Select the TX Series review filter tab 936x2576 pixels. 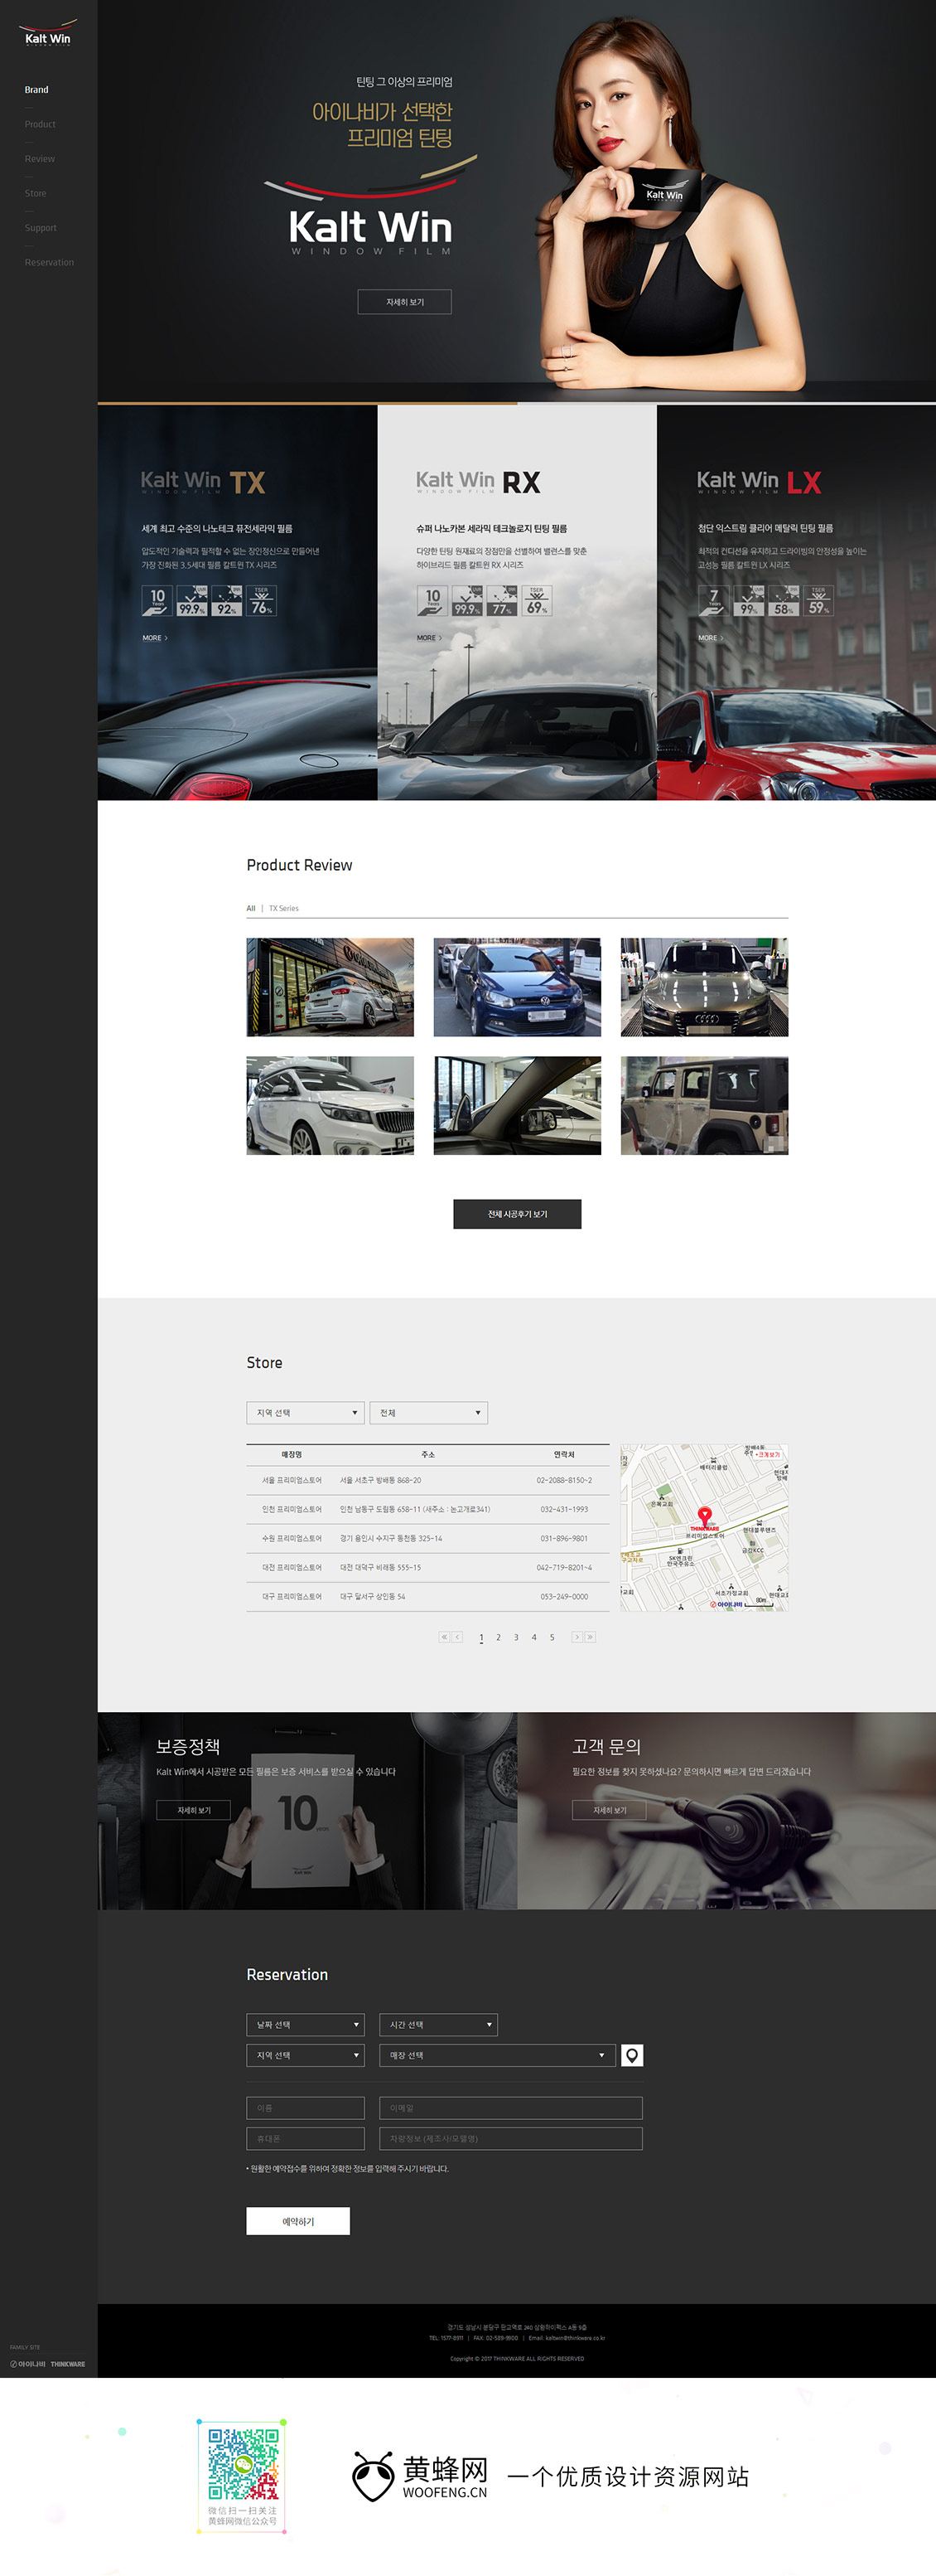pyautogui.click(x=283, y=908)
